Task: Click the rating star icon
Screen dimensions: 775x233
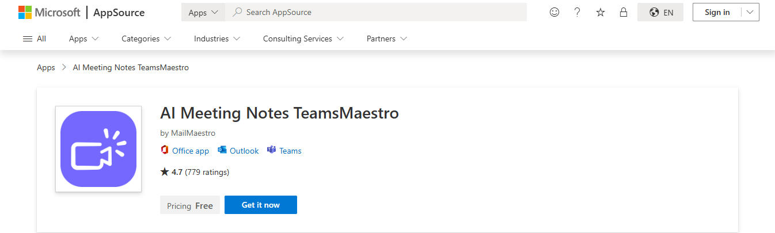Action: pyautogui.click(x=165, y=171)
